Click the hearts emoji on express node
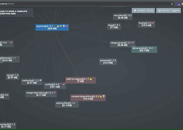Screen dimensions: 183x130 coord(67,26)
